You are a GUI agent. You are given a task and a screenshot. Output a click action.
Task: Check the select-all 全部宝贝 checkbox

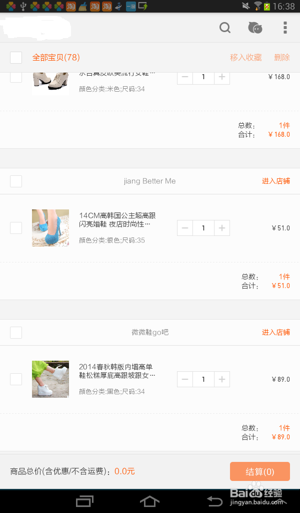coord(16,58)
